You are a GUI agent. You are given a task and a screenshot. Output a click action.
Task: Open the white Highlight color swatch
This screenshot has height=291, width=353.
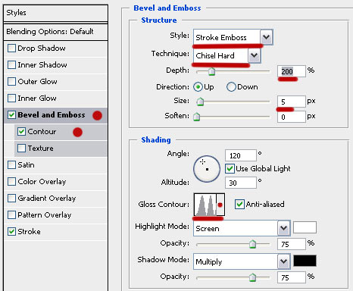pyautogui.click(x=305, y=227)
